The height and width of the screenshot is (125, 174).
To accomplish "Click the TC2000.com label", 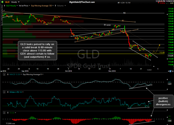I will coord(10,124).
